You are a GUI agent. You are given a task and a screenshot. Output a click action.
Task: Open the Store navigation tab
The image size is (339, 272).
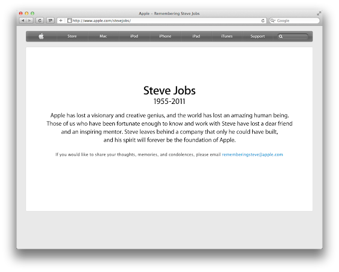point(72,36)
